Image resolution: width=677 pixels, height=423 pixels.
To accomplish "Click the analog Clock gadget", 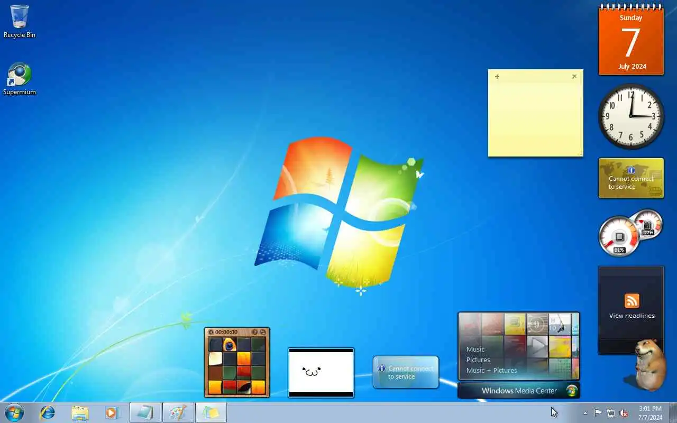I will (x=631, y=116).
